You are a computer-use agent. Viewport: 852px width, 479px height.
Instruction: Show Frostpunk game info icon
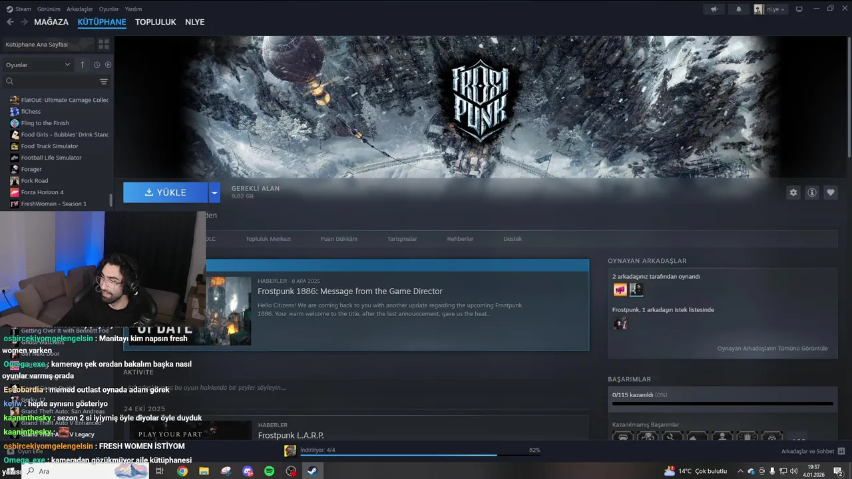point(811,192)
